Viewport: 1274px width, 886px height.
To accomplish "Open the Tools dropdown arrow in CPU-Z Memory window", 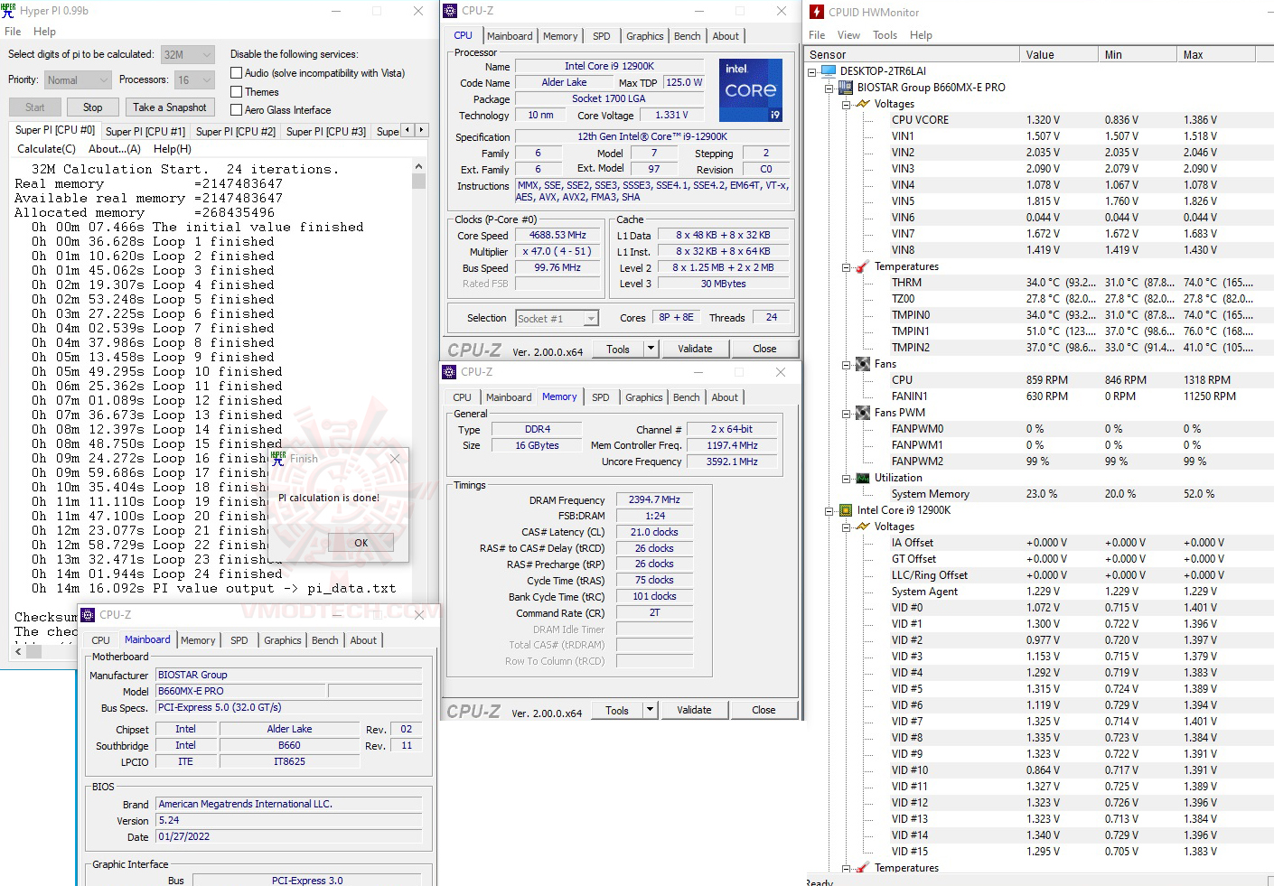I will 650,710.
